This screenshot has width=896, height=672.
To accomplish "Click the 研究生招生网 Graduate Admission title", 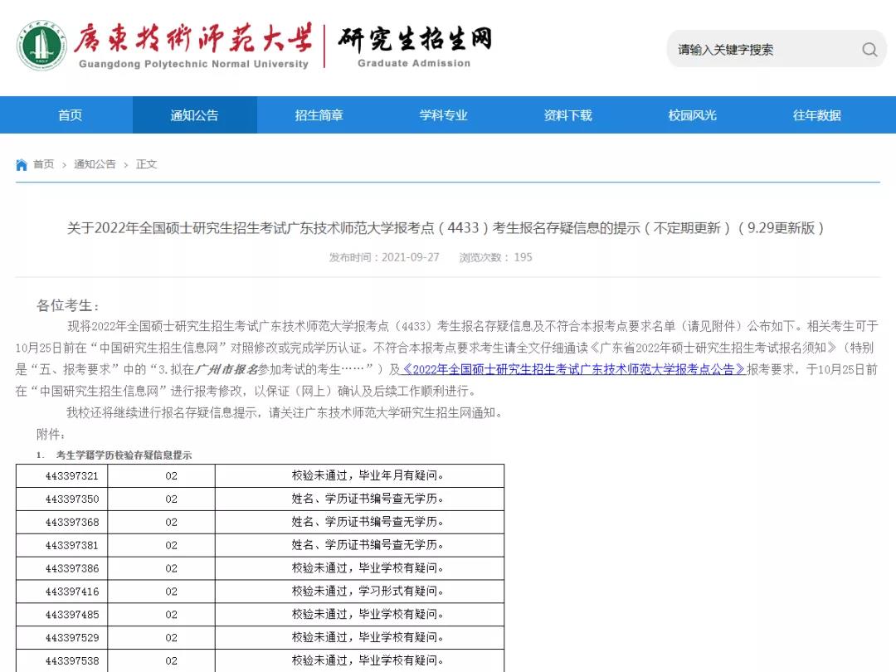I will click(415, 46).
